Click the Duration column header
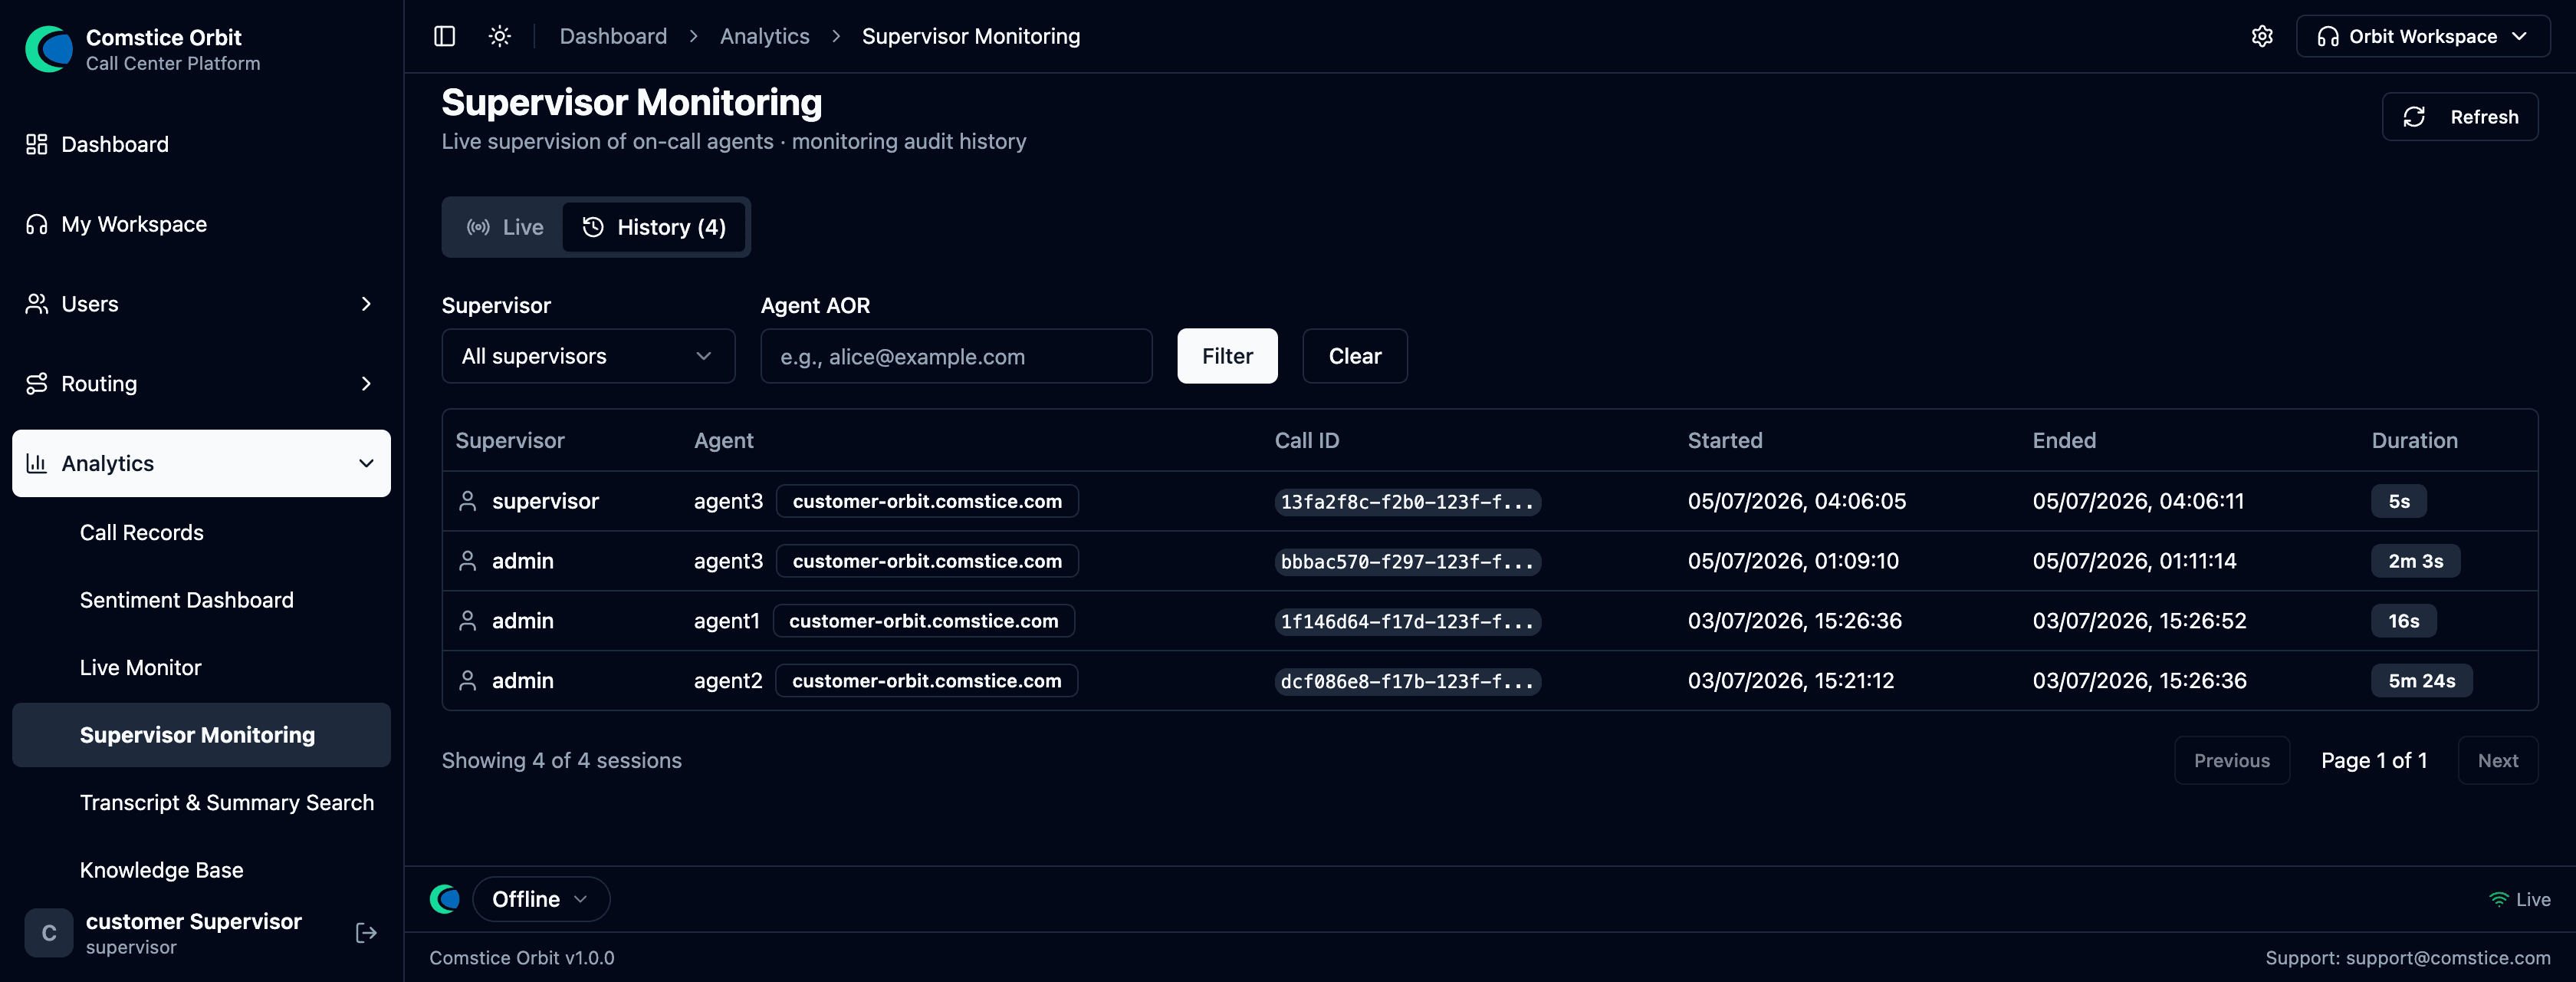The width and height of the screenshot is (2576, 982). [x=2414, y=440]
